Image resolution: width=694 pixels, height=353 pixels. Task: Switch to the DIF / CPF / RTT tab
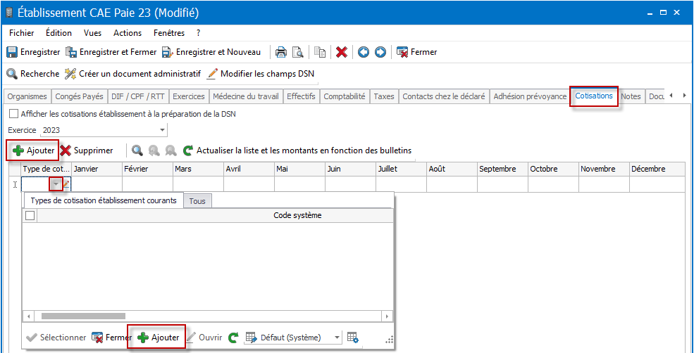138,96
